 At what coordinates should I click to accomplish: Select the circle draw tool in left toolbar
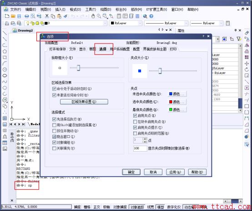(5, 69)
